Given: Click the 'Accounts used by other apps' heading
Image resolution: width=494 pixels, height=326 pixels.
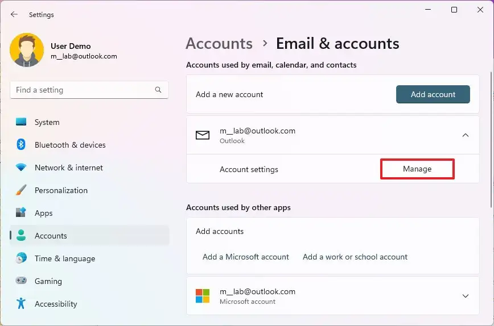Looking at the screenshot, I should coord(238,207).
